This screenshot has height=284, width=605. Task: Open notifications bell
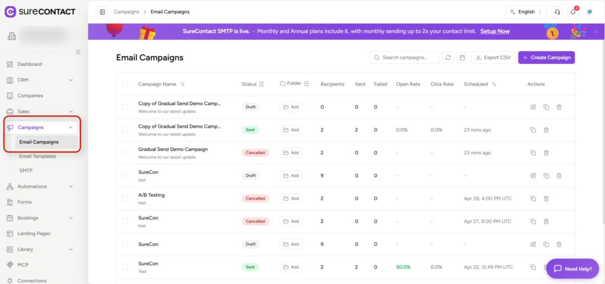point(573,12)
